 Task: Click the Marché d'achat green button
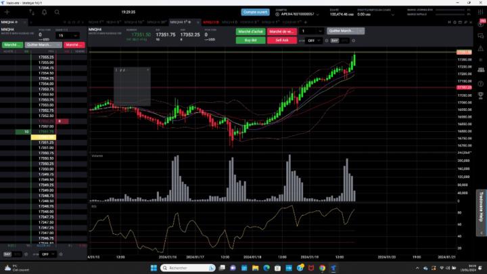pos(250,31)
